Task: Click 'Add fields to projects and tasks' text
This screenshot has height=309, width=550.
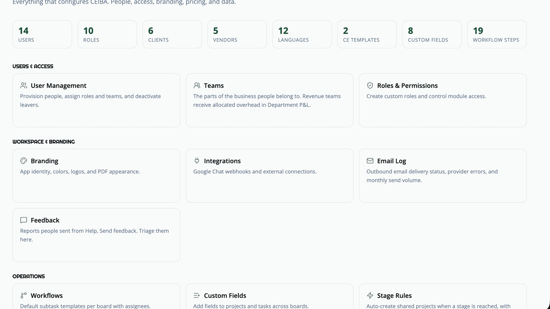Action: pyautogui.click(x=251, y=306)
